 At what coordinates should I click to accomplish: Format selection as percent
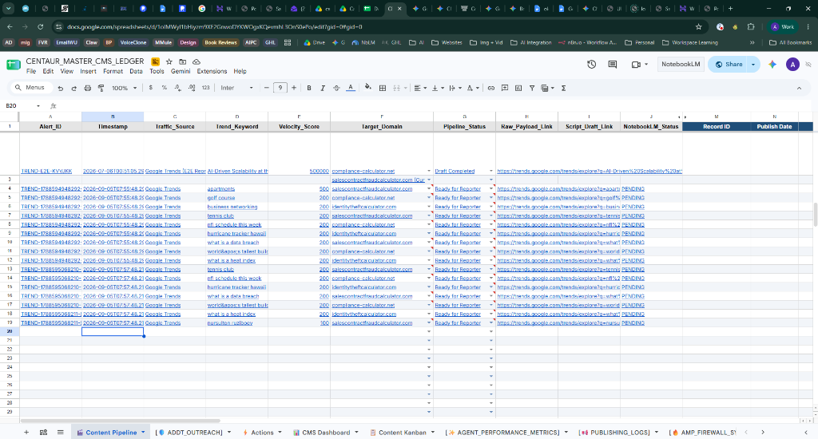point(165,88)
